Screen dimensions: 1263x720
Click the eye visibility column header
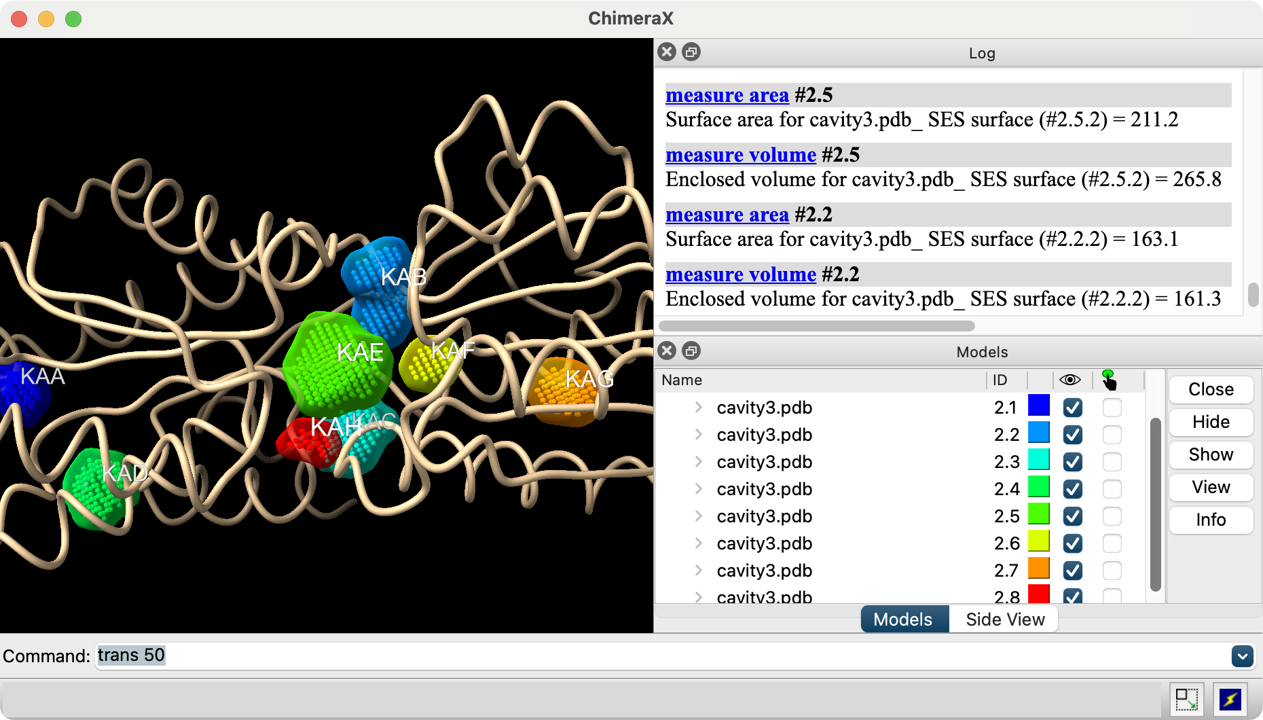[1070, 380]
